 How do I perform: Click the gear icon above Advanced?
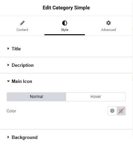pos(109,23)
